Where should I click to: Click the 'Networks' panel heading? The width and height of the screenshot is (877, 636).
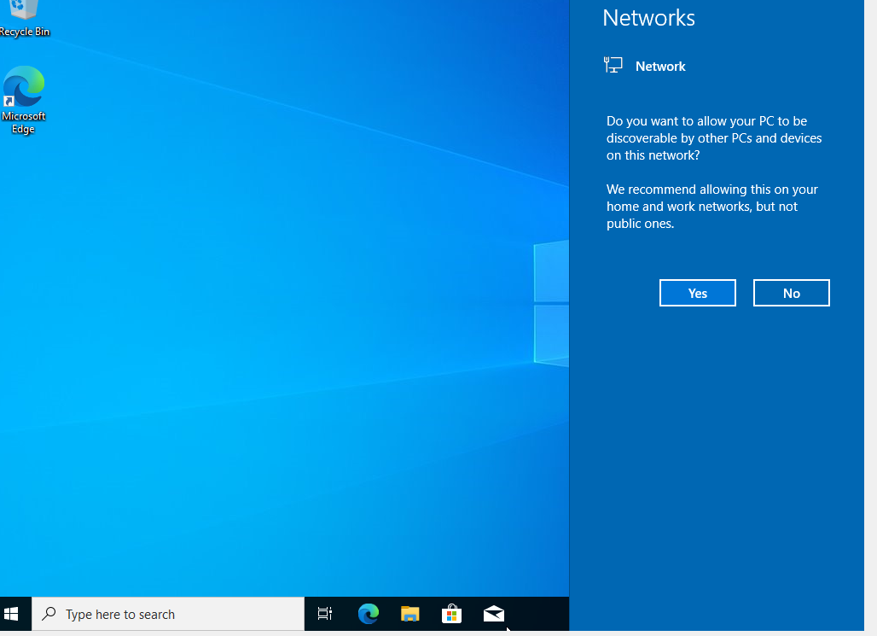(x=649, y=18)
